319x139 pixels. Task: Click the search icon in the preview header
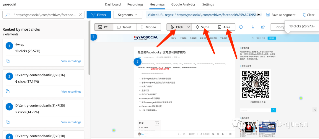(x=253, y=38)
